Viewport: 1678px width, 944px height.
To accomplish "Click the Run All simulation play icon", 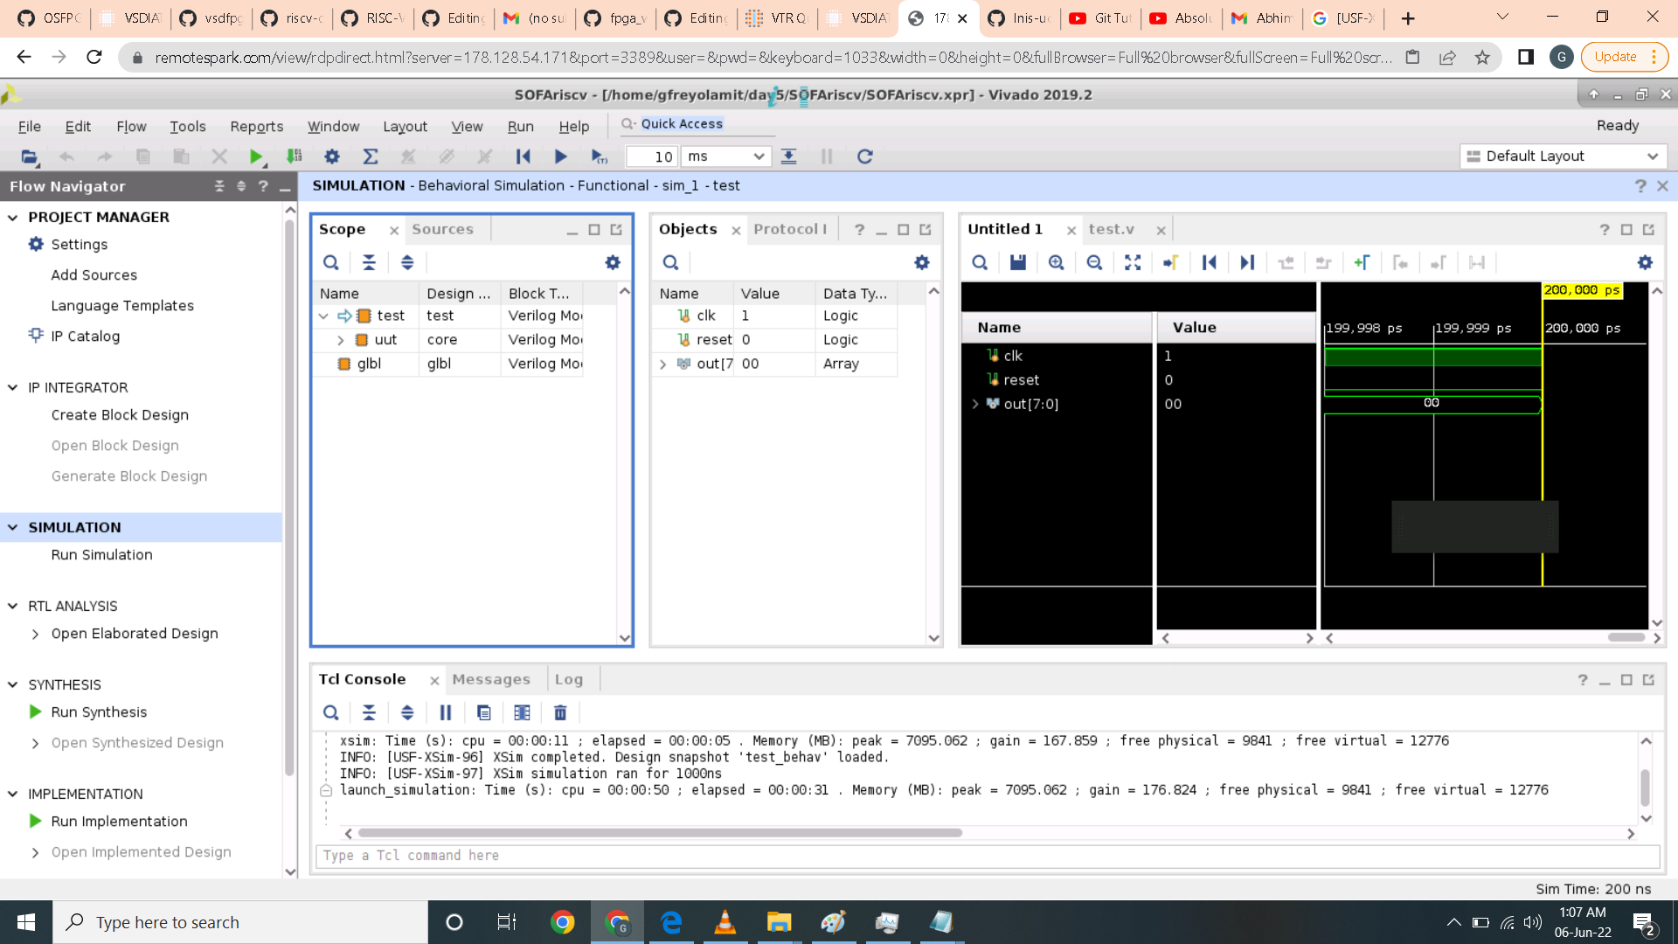I will pyautogui.click(x=560, y=156).
